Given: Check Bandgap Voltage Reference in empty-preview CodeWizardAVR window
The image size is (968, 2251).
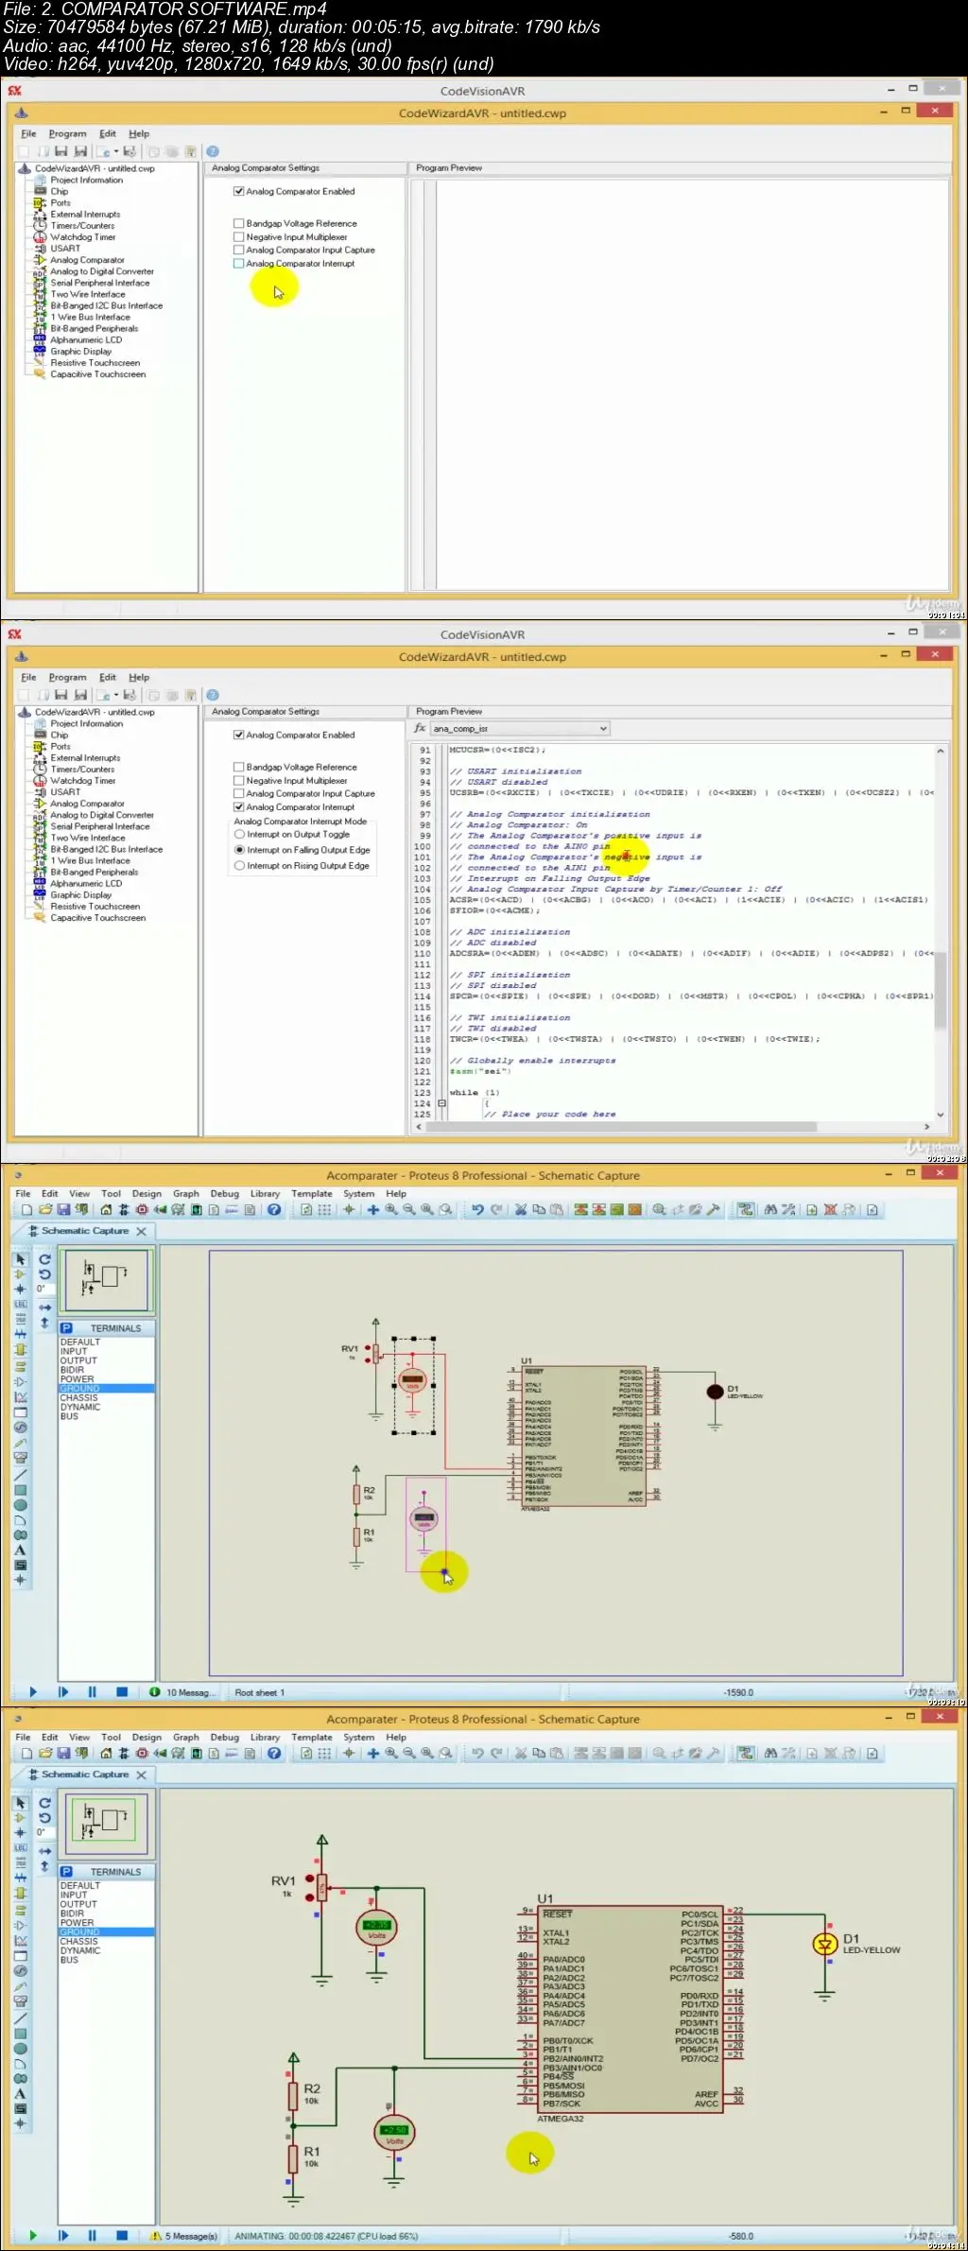Looking at the screenshot, I should tap(239, 224).
